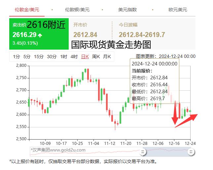
Task: Show the 周K weekly candlestick chart
Action: (96, 57)
